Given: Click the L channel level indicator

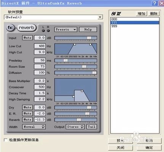Looking at the screenshot, I should pyautogui.click(x=43, y=31).
